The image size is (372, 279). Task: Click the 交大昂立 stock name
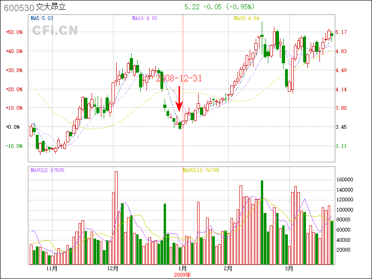point(52,7)
